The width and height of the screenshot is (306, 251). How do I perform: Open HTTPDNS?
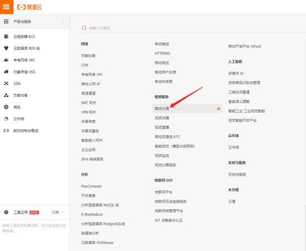click(x=162, y=53)
